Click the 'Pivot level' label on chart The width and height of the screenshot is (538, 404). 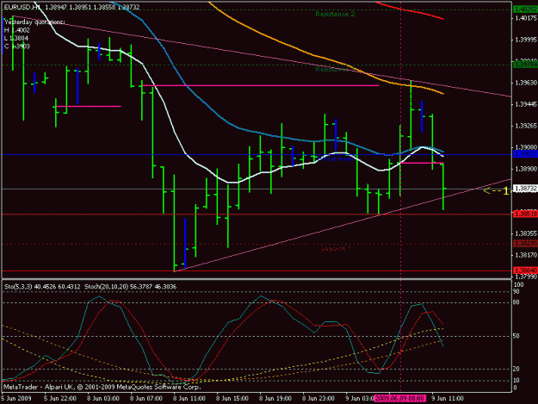tap(335, 158)
